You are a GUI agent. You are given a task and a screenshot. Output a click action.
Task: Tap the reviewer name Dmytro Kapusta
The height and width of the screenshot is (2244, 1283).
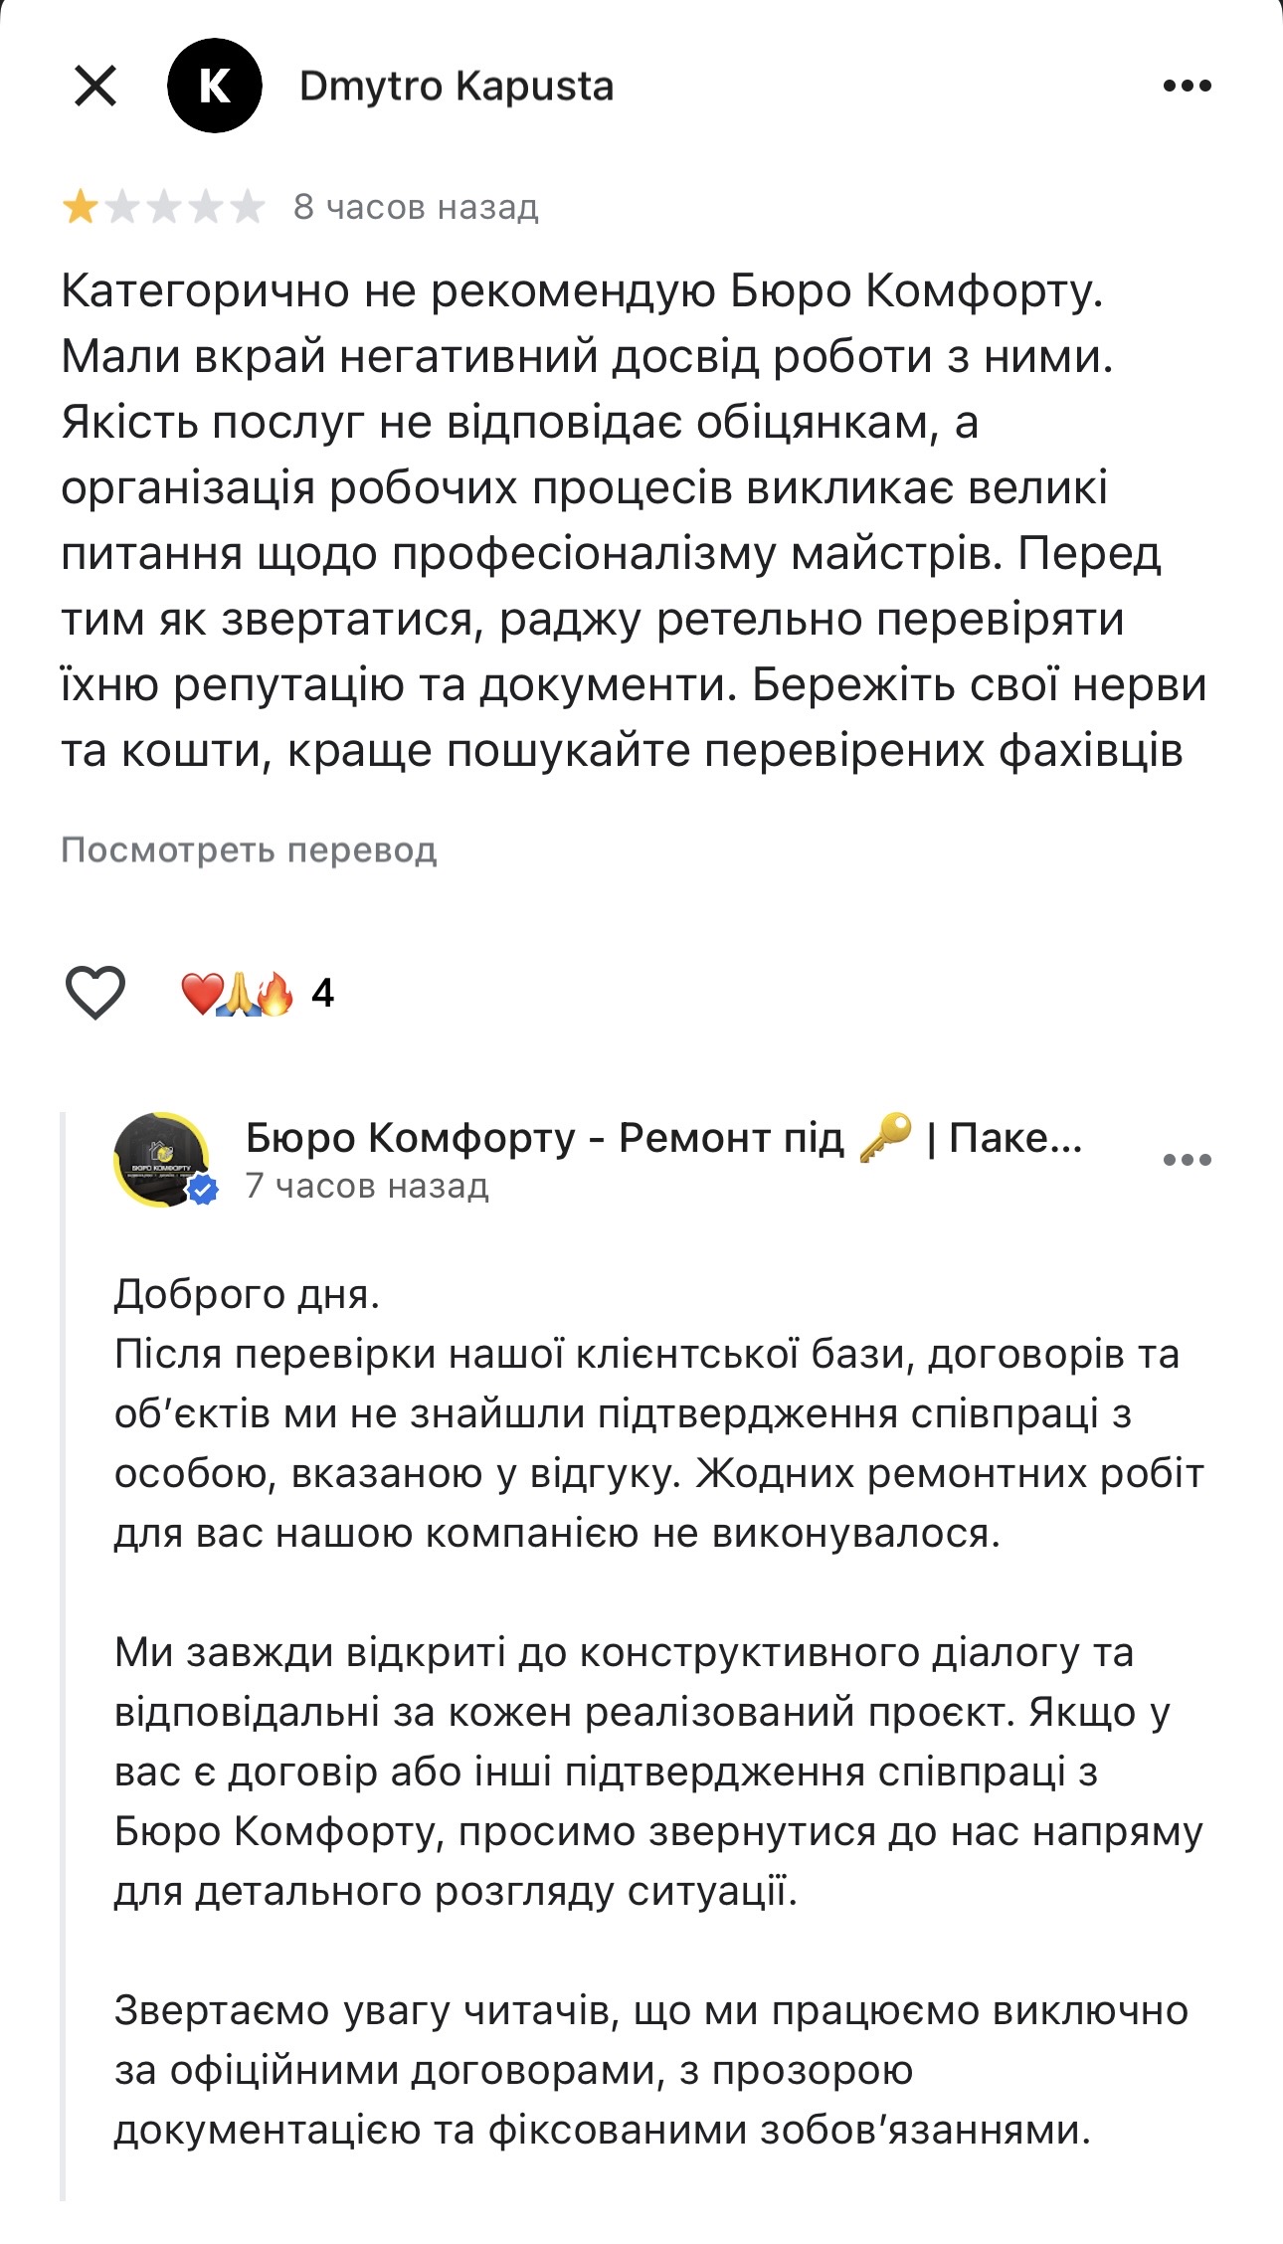coord(456,87)
